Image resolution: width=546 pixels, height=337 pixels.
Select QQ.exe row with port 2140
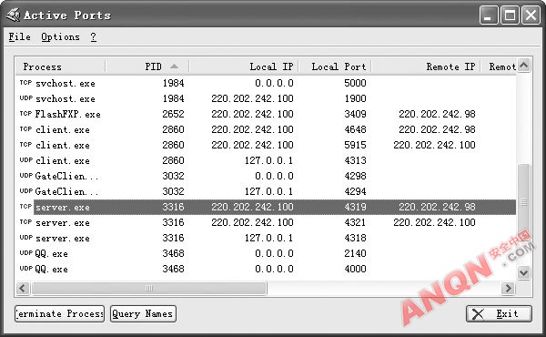pyautogui.click(x=266, y=253)
